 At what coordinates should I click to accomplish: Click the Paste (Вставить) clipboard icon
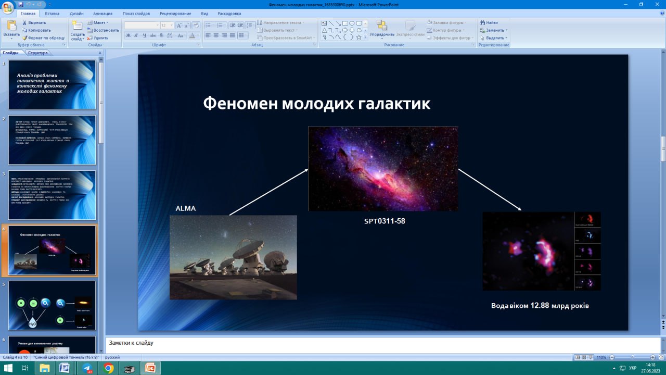(11, 26)
